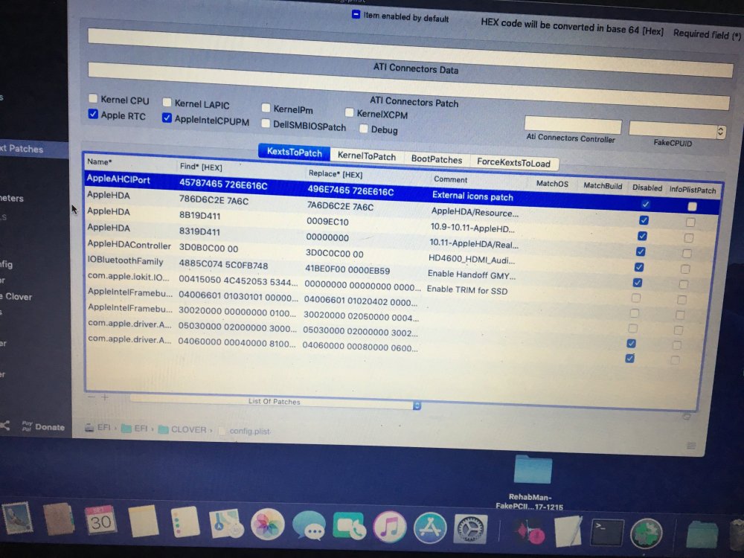
Task: Switch to the KextsToPatch tab
Action: [x=294, y=152]
